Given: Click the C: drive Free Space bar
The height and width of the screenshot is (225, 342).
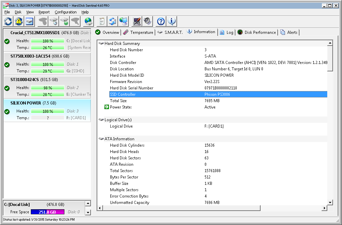Looking at the screenshot, I should coord(47,212).
